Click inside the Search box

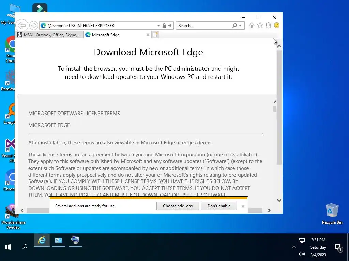[x=204, y=26]
